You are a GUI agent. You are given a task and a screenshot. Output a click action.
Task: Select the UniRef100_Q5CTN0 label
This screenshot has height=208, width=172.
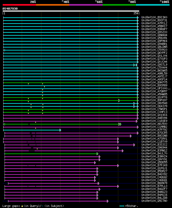click(154, 201)
